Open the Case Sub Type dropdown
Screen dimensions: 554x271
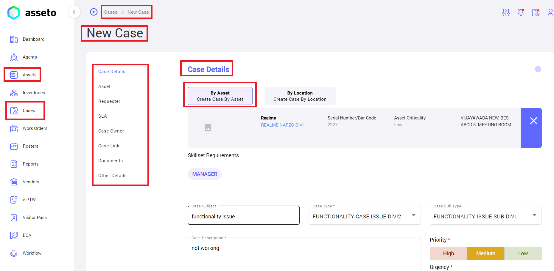pos(534,215)
